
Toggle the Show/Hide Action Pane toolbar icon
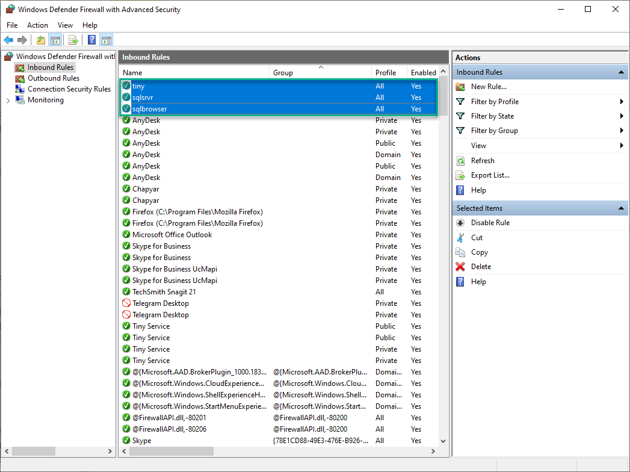(x=107, y=40)
